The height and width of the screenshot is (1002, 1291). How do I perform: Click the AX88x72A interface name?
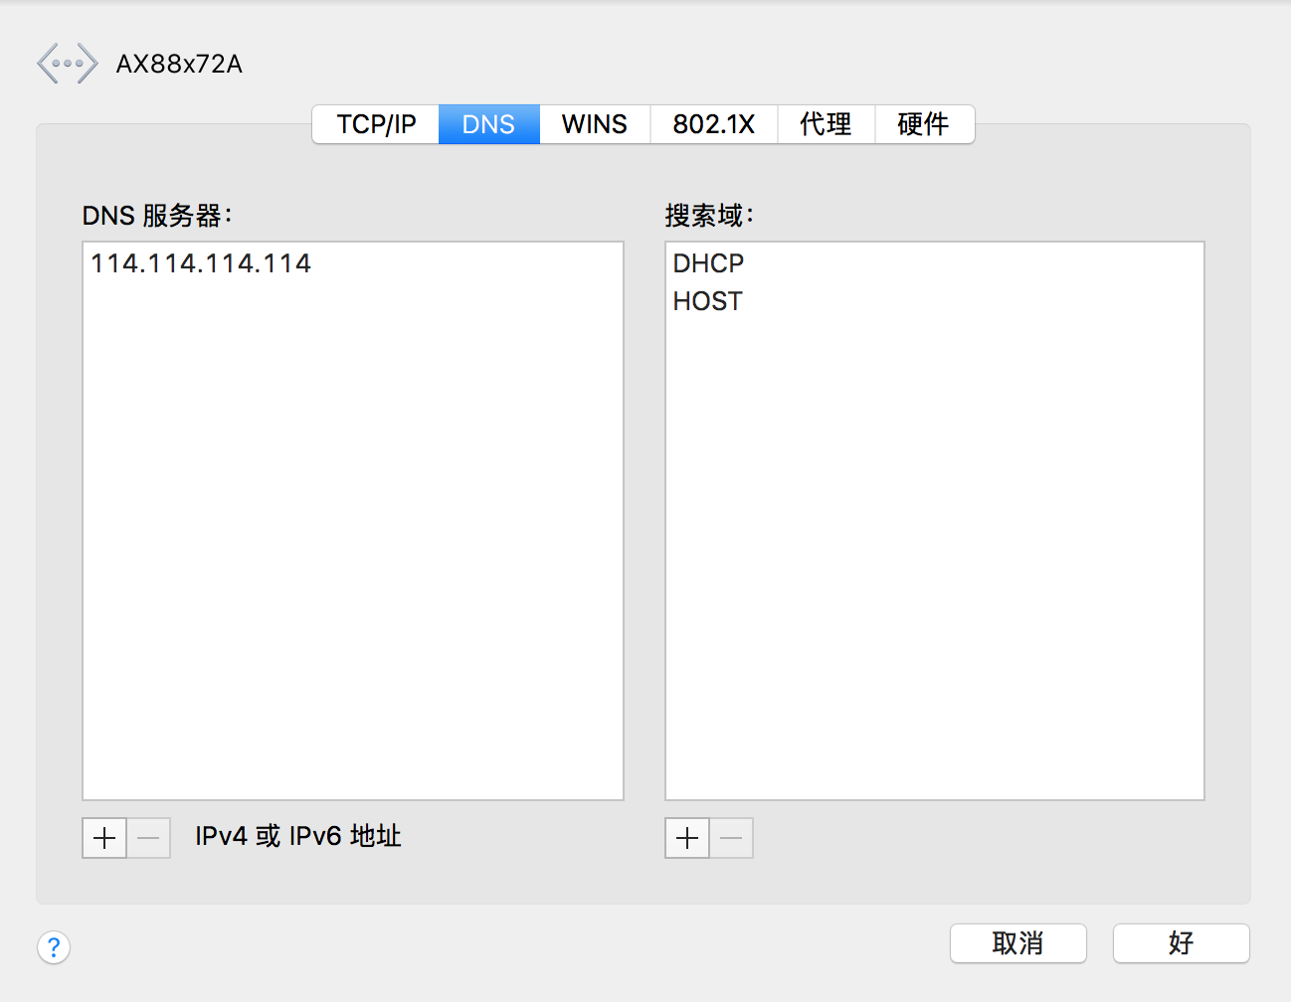[x=179, y=65]
